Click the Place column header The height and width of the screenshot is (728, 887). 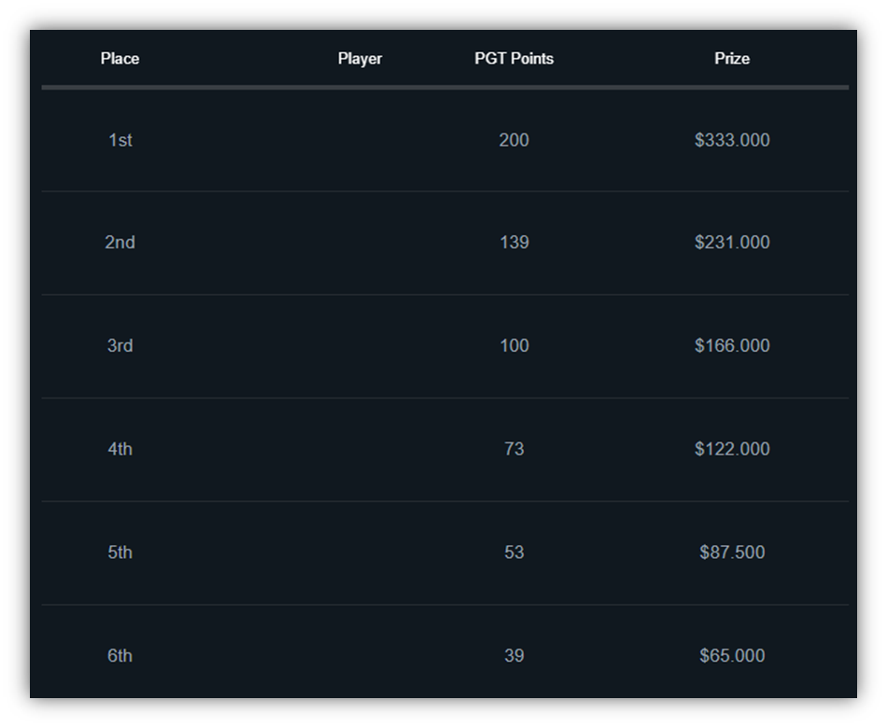120,59
